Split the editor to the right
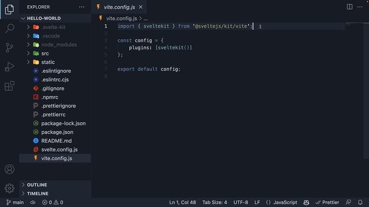This screenshot has width=369, height=207. 350,7
